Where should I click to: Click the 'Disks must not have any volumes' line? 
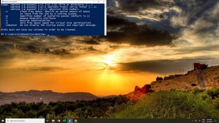coord(38,30)
